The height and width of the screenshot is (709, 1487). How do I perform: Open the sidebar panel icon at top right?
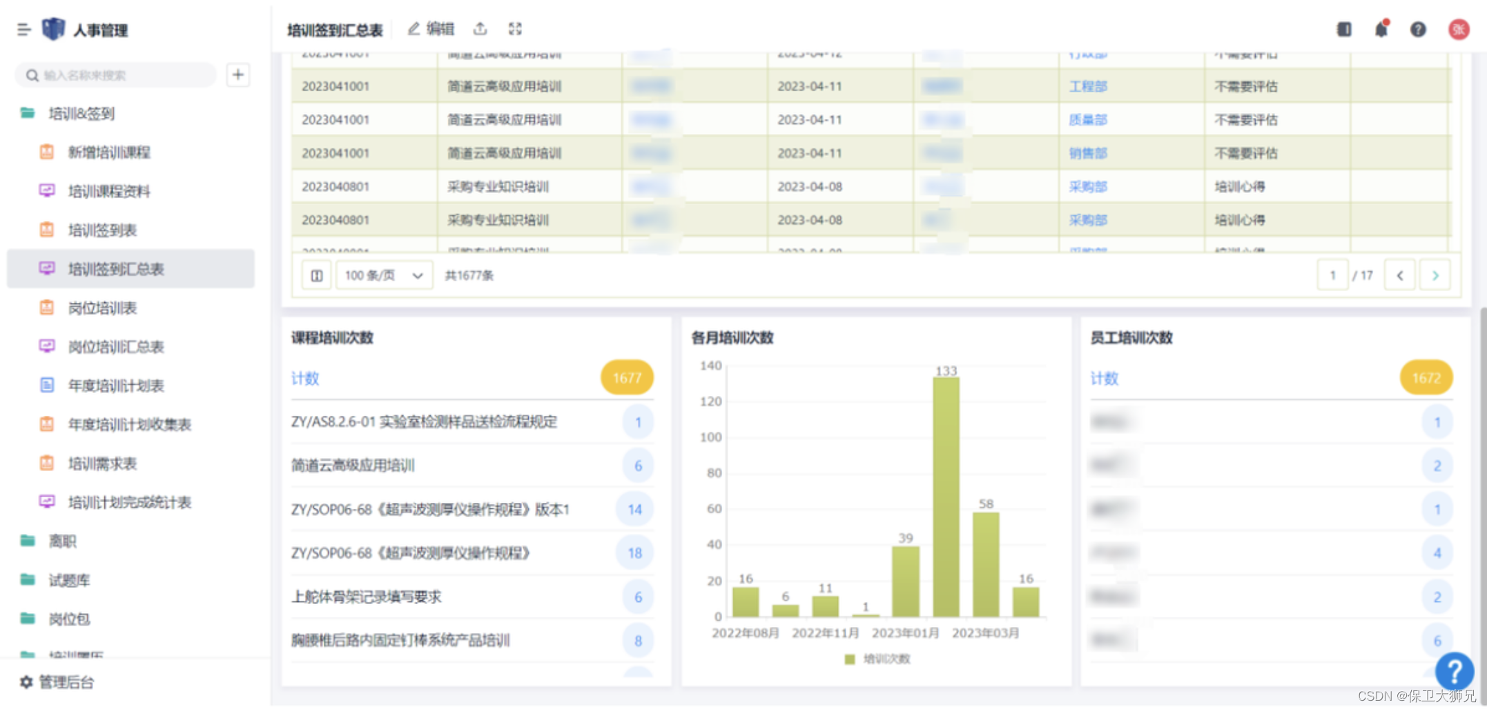pyautogui.click(x=1343, y=29)
